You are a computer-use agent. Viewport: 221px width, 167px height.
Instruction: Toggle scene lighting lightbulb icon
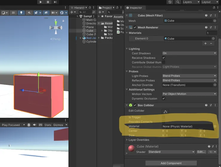[21, 13]
